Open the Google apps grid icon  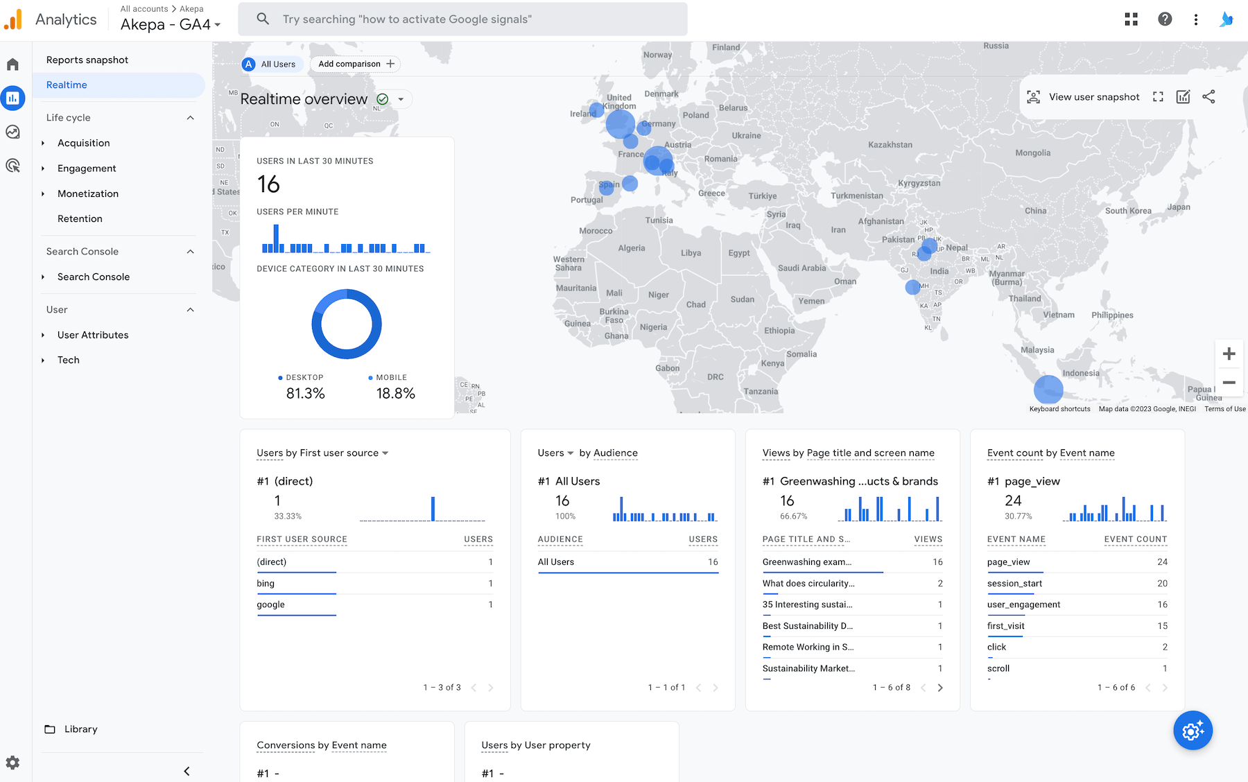point(1132,19)
